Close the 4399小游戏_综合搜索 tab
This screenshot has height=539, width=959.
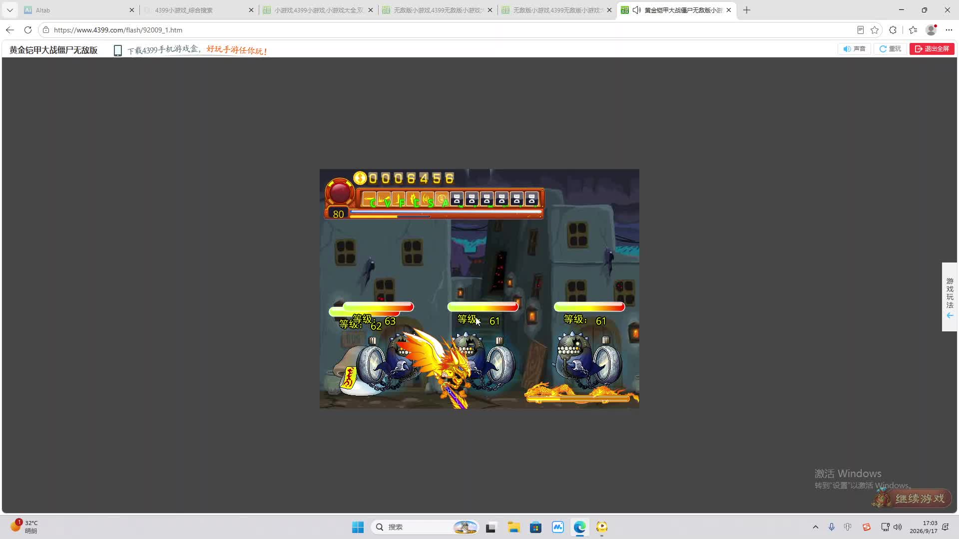click(x=251, y=10)
